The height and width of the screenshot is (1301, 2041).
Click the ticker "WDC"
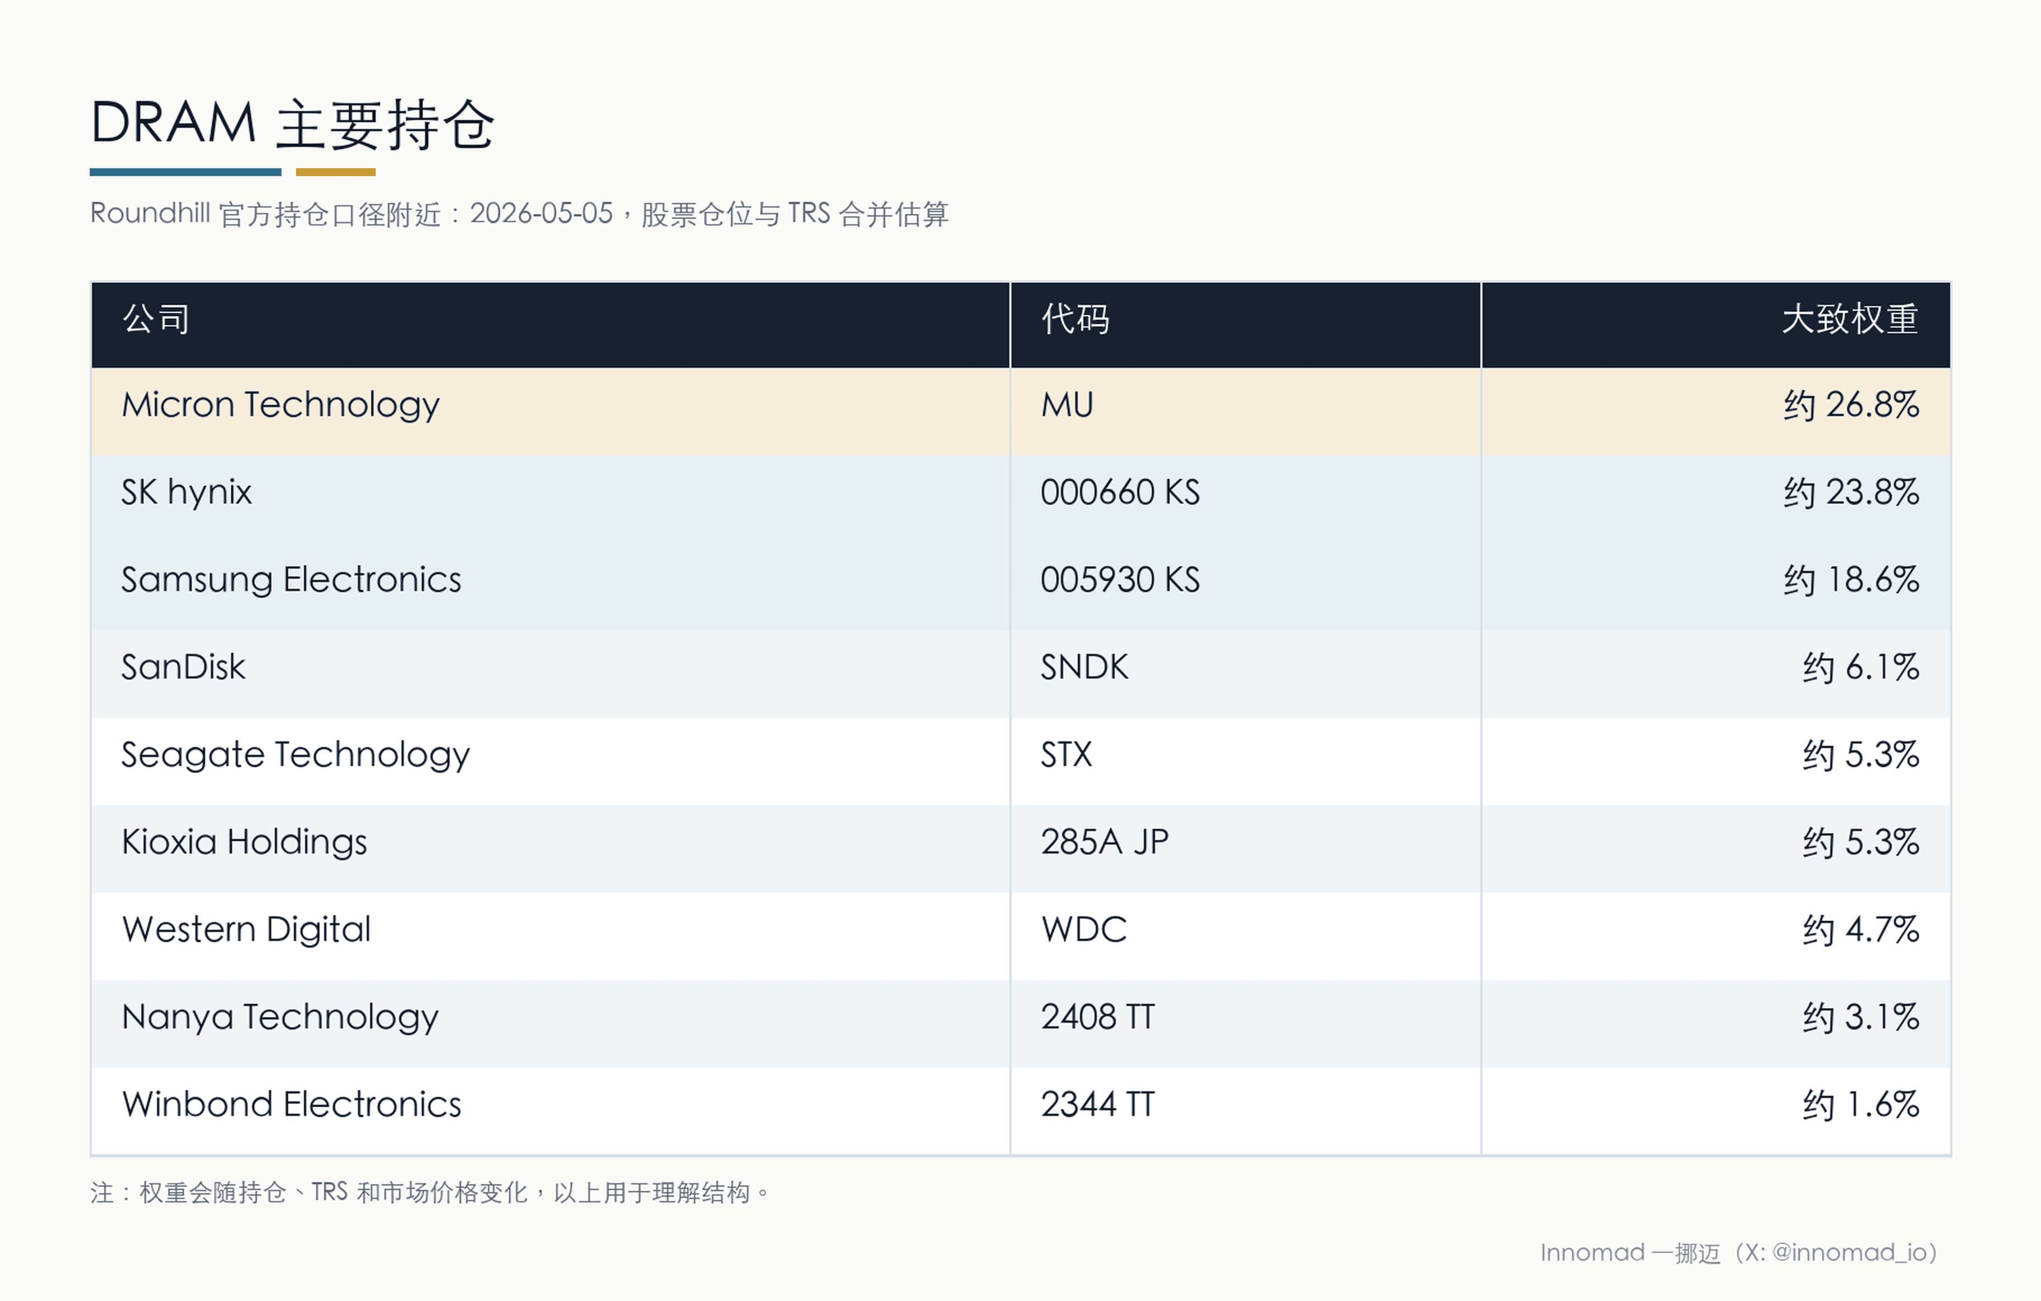click(1084, 930)
